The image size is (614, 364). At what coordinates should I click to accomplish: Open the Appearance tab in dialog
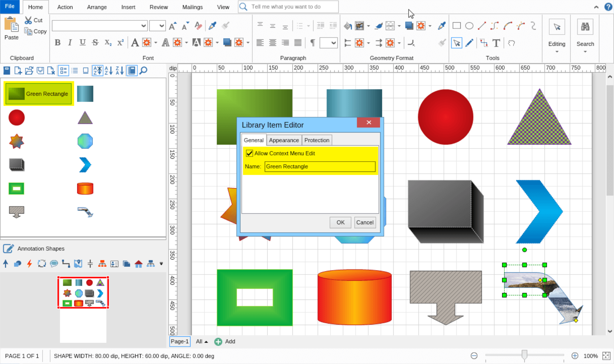point(284,140)
